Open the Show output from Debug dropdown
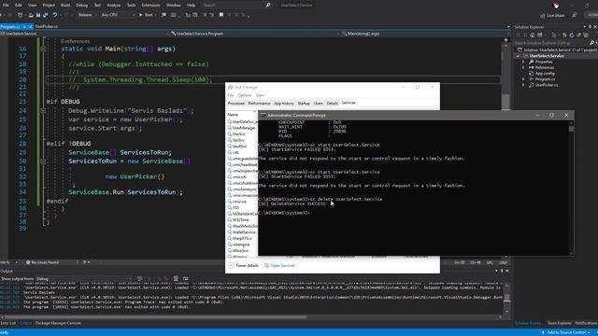Image resolution: width=598 pixels, height=336 pixels. 84,279
